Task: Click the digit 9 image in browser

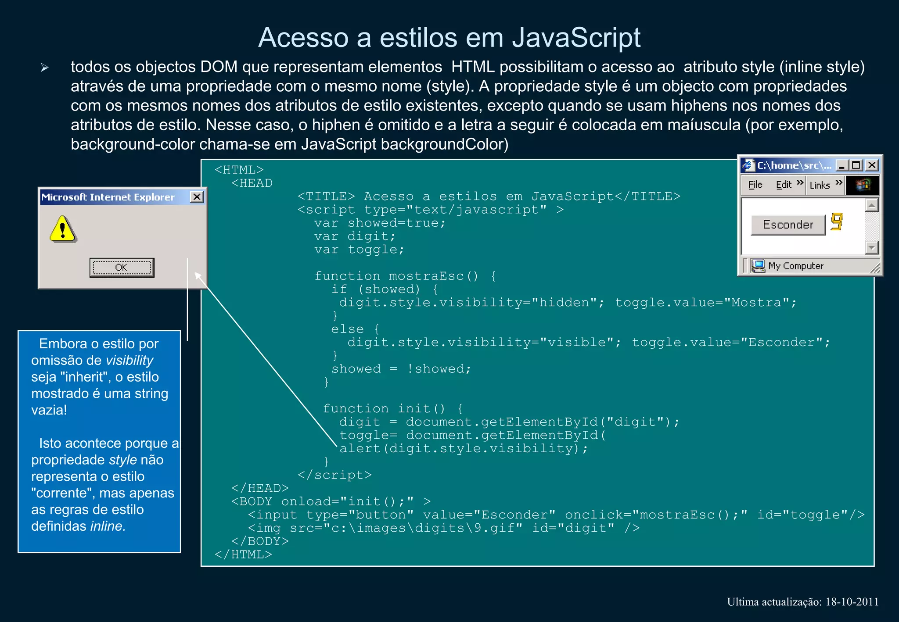Action: [837, 222]
